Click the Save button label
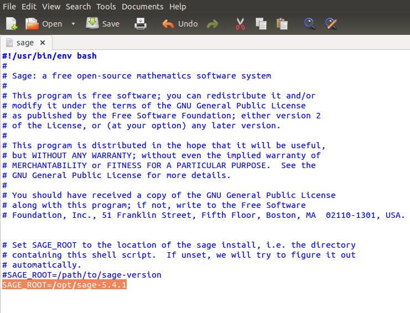Viewport: 410px width, 313px height. (111, 24)
